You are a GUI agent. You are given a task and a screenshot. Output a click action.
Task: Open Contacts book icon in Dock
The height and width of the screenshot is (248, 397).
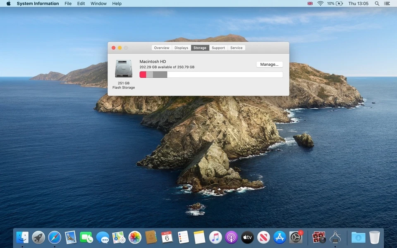pyautogui.click(x=151, y=238)
